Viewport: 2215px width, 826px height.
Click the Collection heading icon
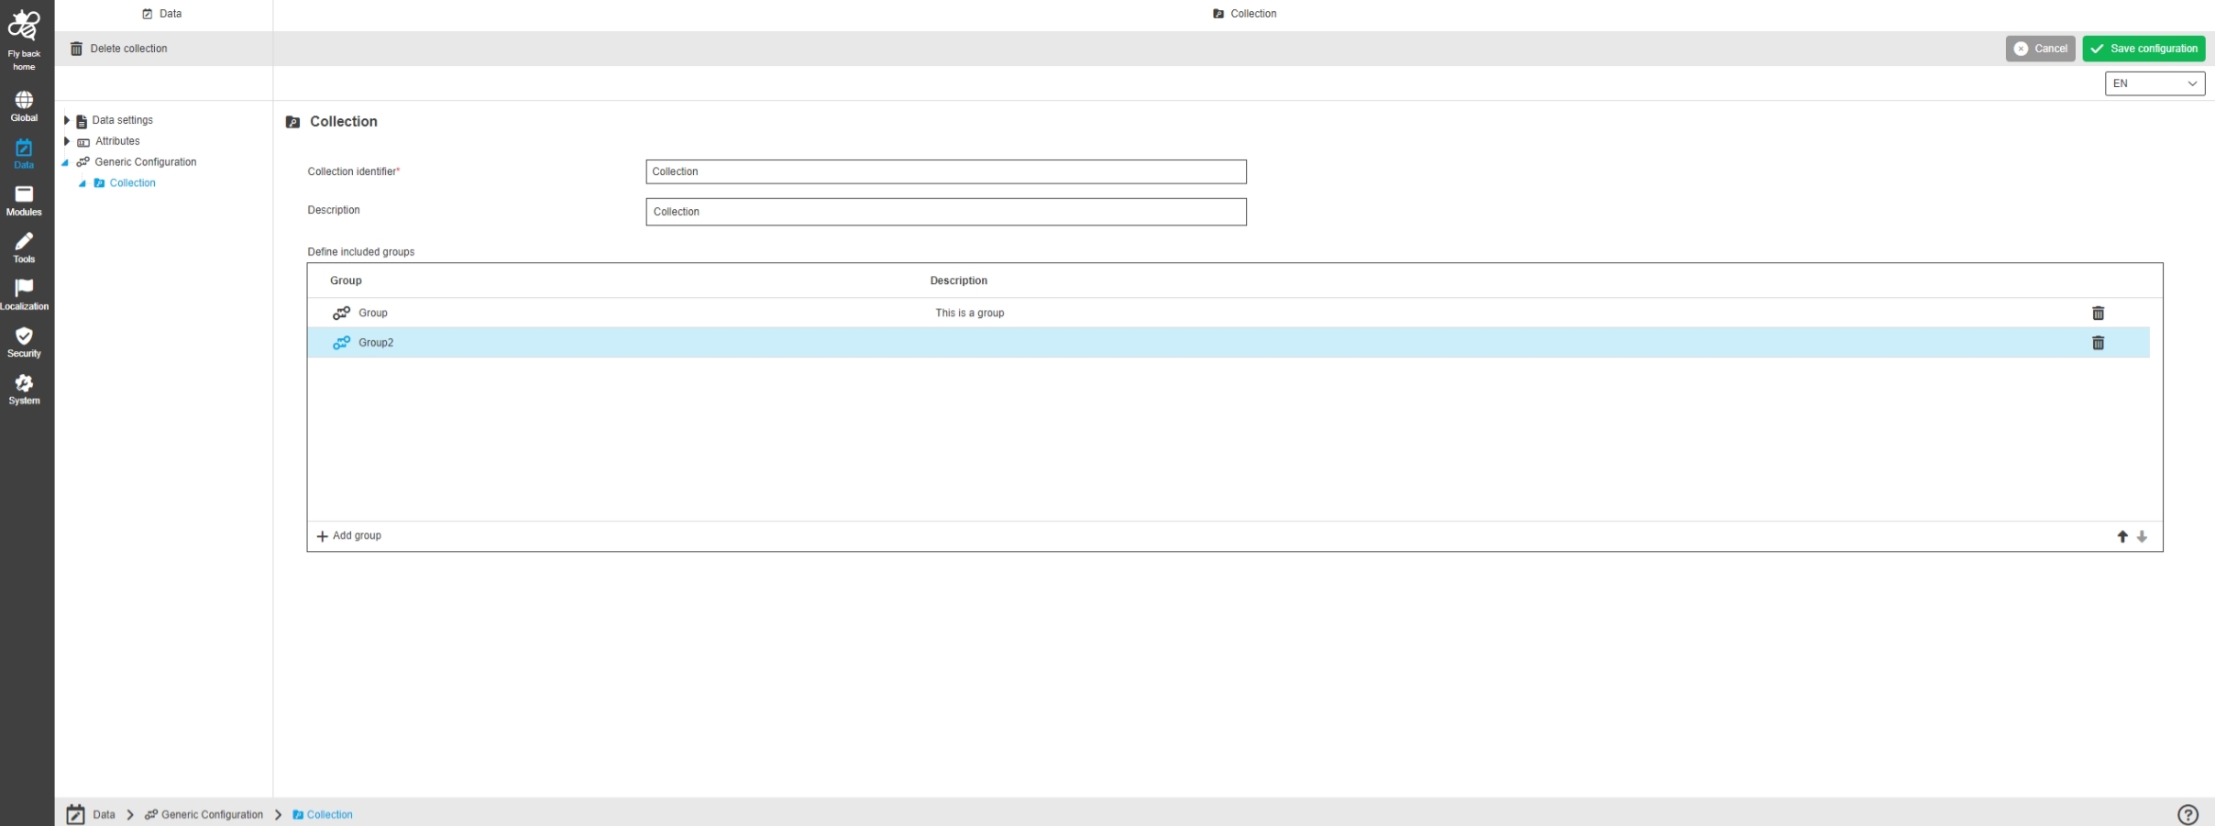(x=293, y=122)
